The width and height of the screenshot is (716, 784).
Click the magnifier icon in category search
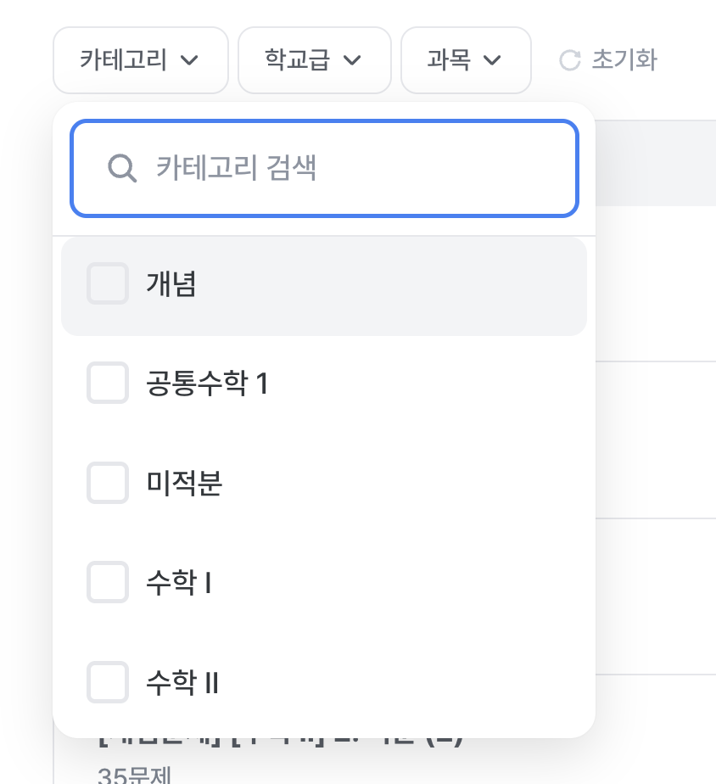pos(122,168)
